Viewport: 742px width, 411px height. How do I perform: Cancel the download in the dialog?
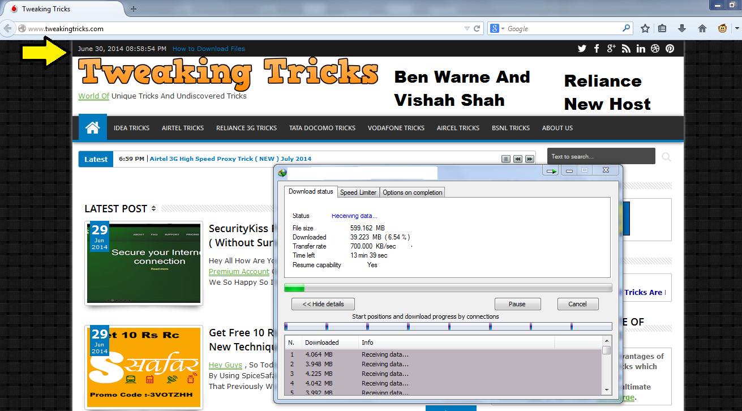point(577,304)
